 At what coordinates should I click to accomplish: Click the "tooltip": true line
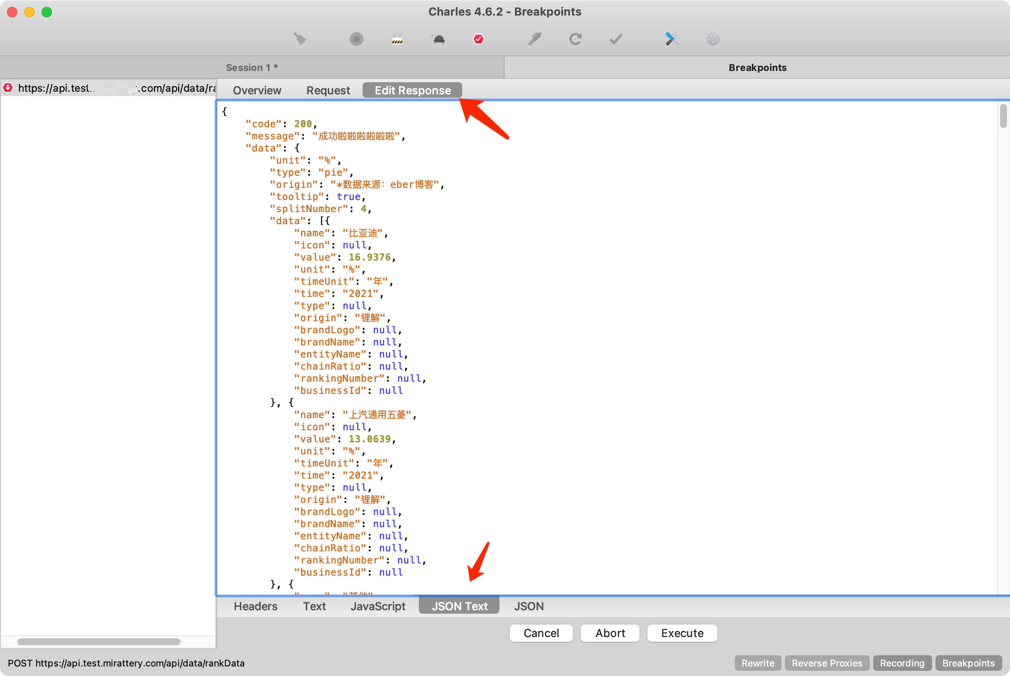point(318,196)
